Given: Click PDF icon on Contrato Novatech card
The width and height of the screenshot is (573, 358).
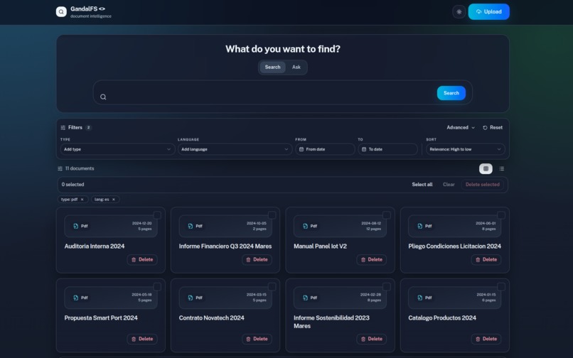Looking at the screenshot, I should [191, 298].
